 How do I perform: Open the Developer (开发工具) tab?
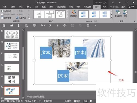coord(87,7)
